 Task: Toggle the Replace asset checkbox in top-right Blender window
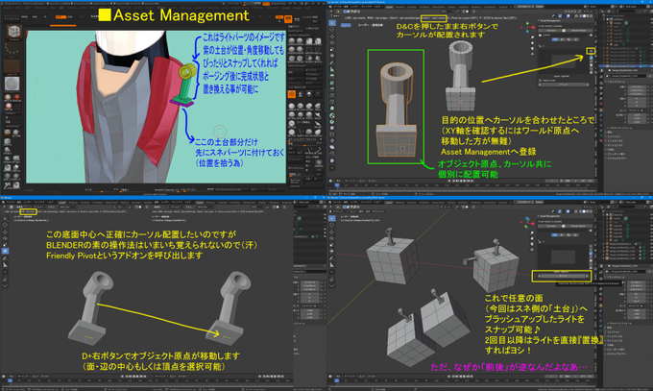(x=540, y=80)
